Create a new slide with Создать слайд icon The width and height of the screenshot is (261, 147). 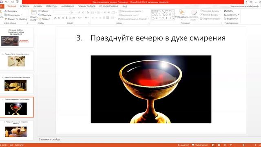click(33, 13)
